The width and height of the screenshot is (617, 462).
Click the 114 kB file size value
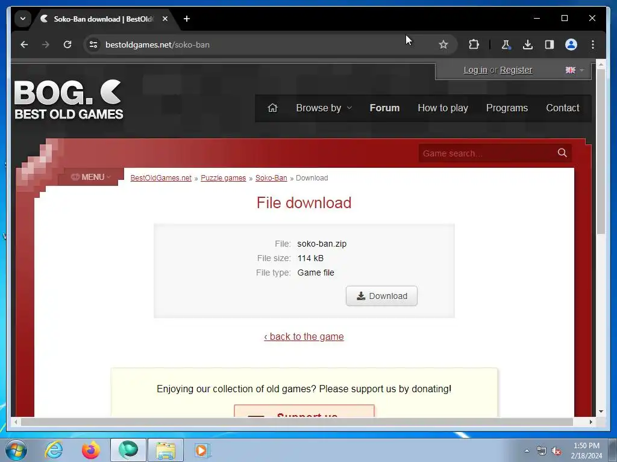click(x=310, y=258)
